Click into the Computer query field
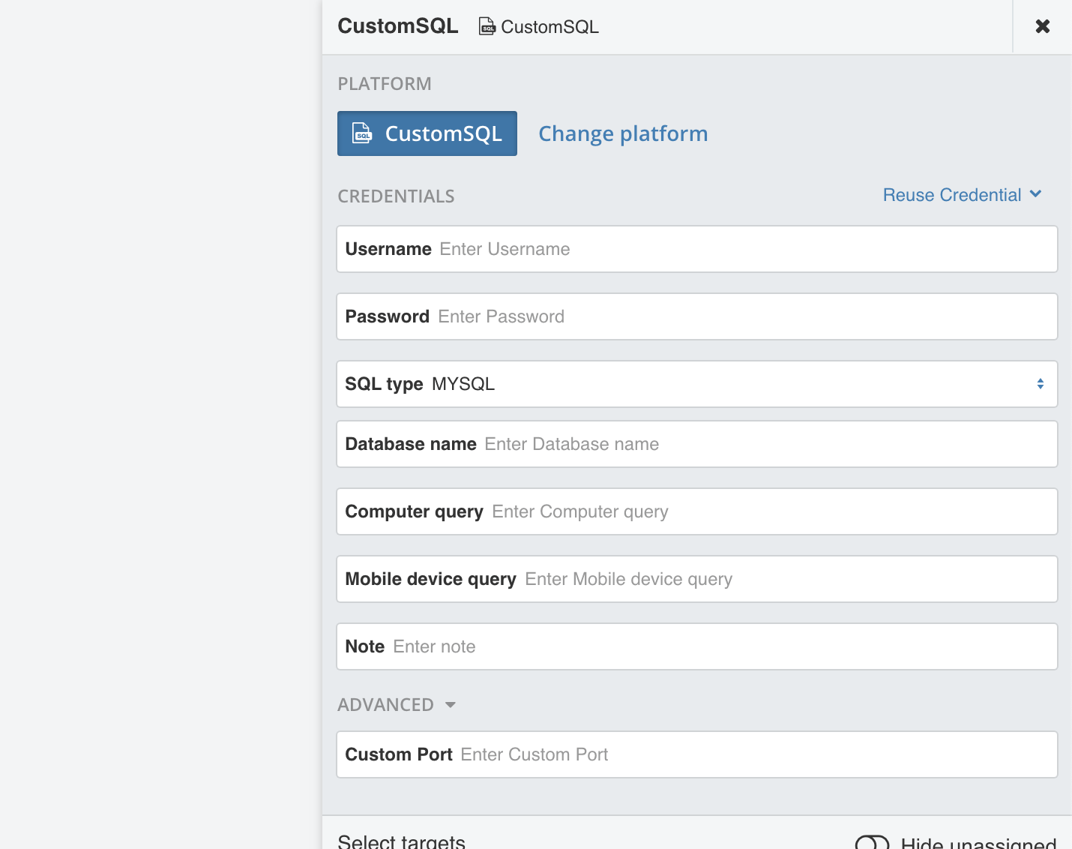Image resolution: width=1072 pixels, height=849 pixels. click(x=697, y=511)
